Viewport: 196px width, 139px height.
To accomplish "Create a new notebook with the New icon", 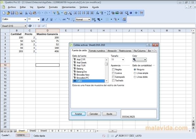I will pos(4,13).
